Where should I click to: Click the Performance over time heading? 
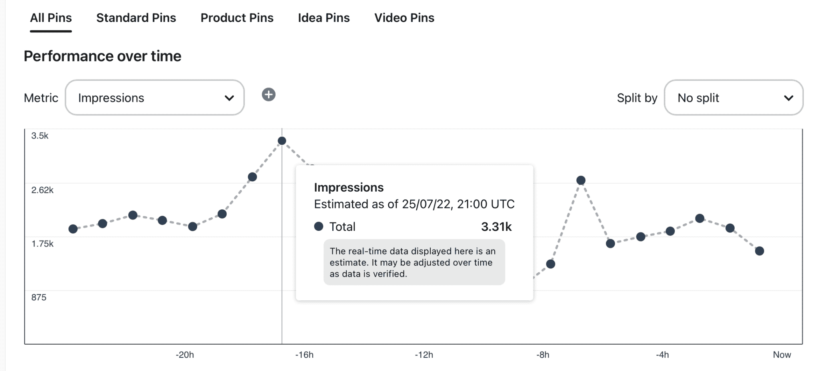[x=102, y=56]
